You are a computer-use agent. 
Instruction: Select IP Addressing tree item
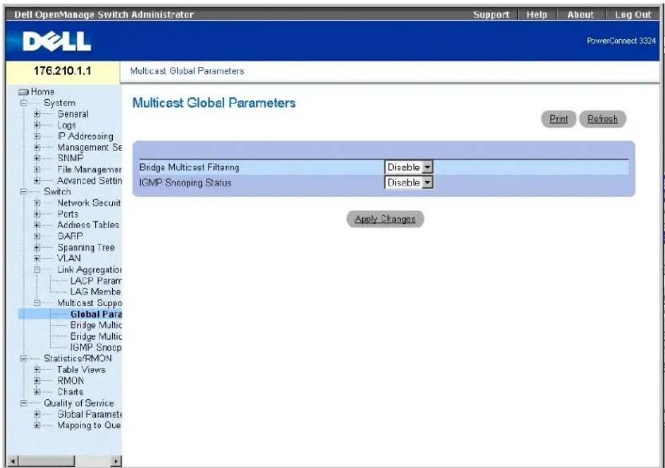85,136
